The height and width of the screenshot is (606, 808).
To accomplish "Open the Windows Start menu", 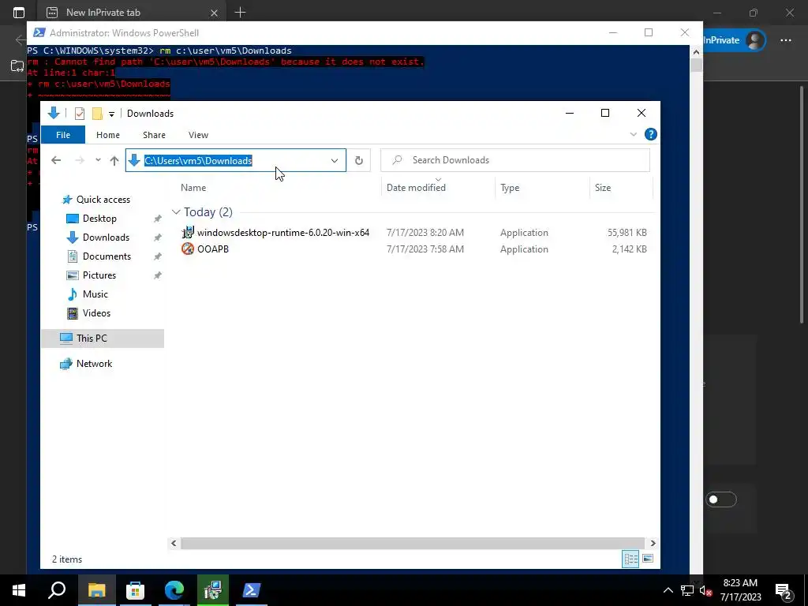I will pyautogui.click(x=19, y=590).
